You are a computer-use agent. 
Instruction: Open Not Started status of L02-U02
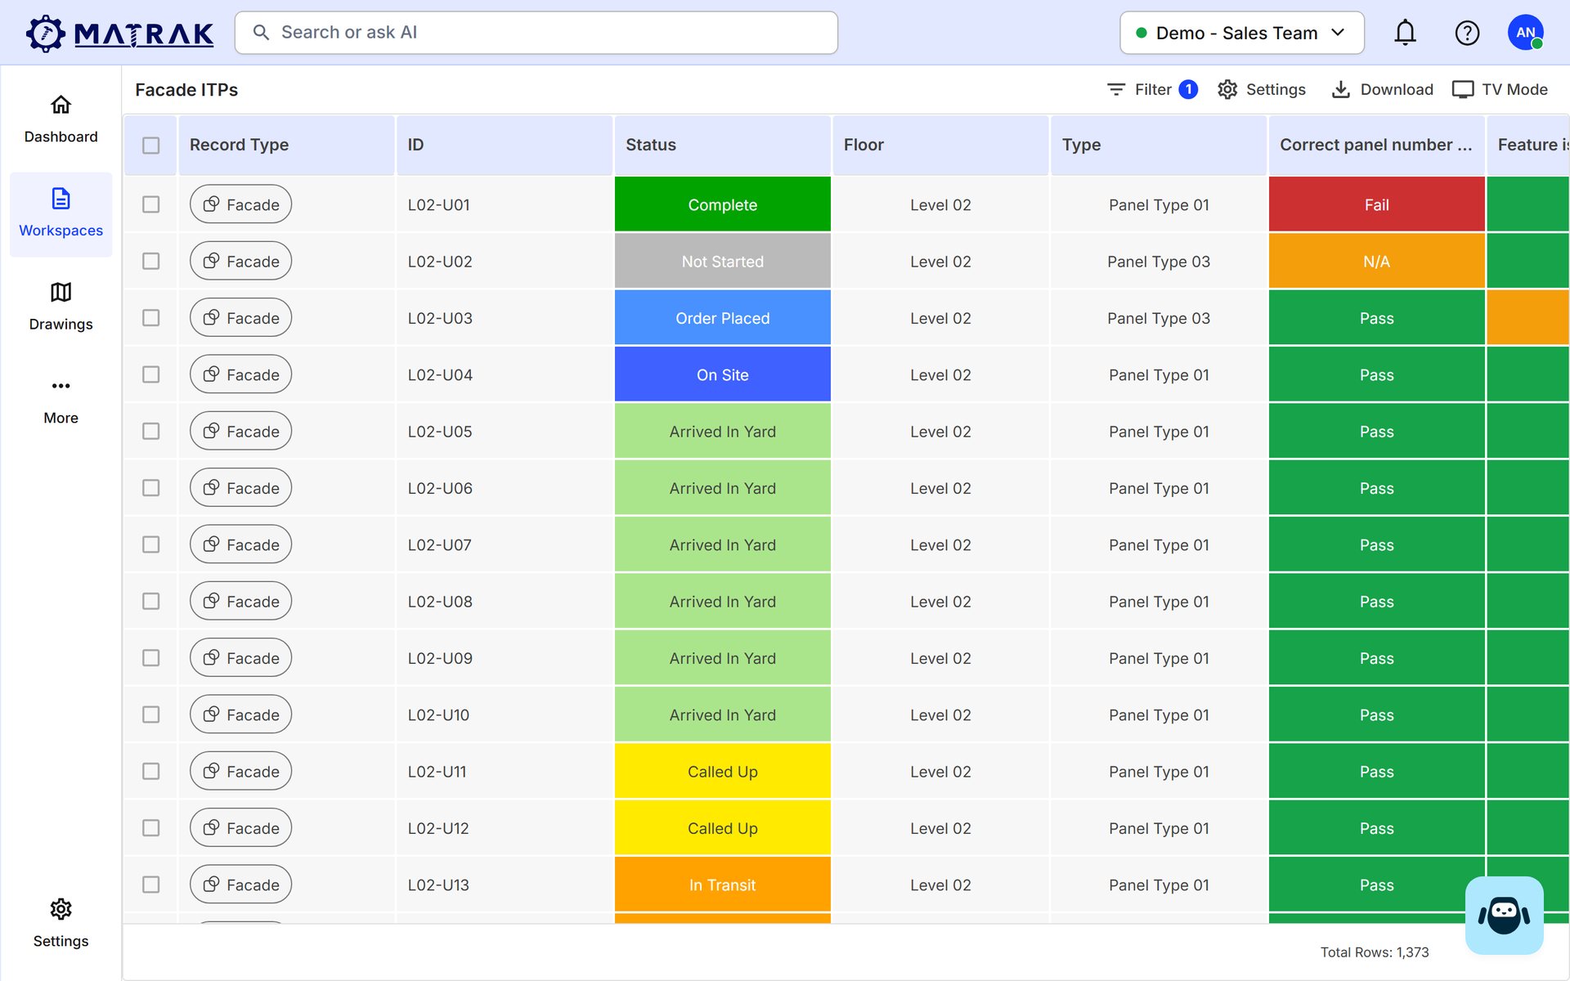(x=722, y=261)
